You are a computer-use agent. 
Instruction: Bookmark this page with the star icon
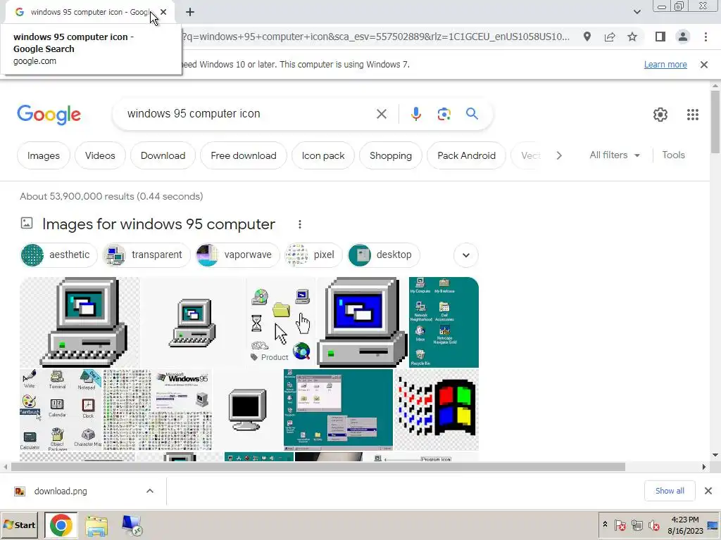pyautogui.click(x=632, y=37)
